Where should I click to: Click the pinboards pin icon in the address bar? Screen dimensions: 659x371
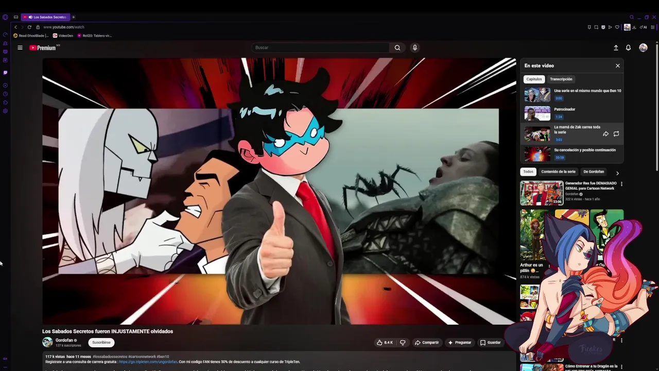click(589, 27)
